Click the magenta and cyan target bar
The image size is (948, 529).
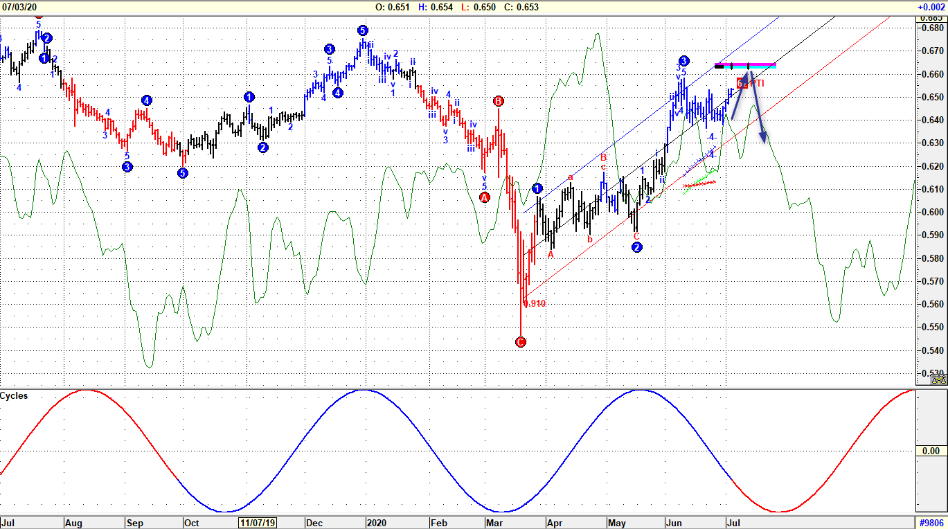point(745,66)
